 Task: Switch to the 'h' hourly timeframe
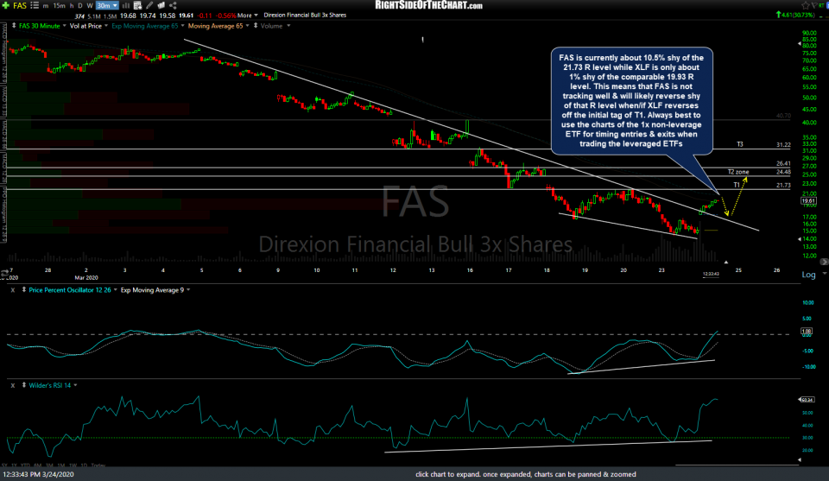point(72,6)
